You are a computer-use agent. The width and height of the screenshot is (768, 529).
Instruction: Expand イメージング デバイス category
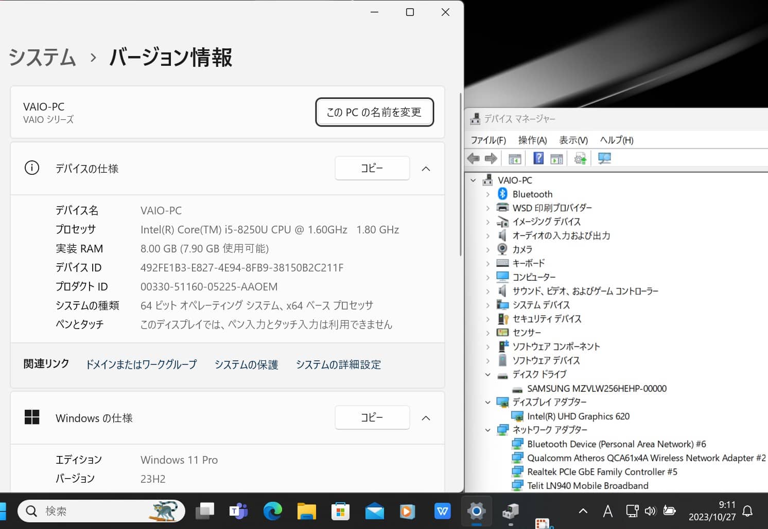[487, 222]
